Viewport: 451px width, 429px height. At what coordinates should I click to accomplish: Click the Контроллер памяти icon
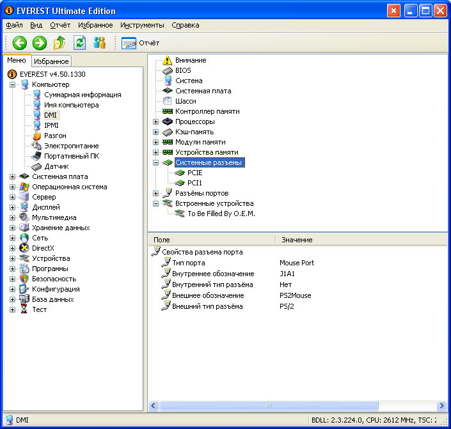tap(168, 111)
